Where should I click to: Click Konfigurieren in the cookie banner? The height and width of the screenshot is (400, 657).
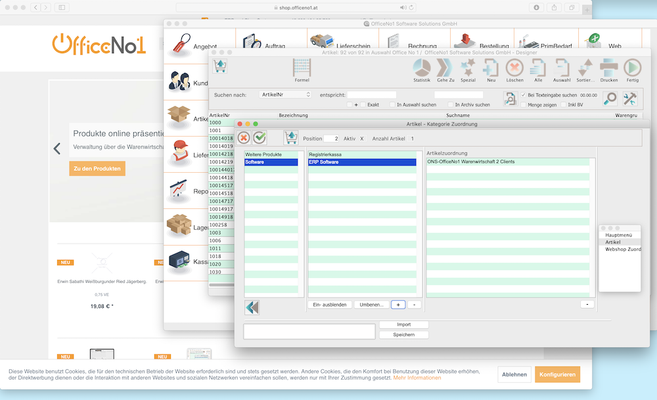(557, 374)
